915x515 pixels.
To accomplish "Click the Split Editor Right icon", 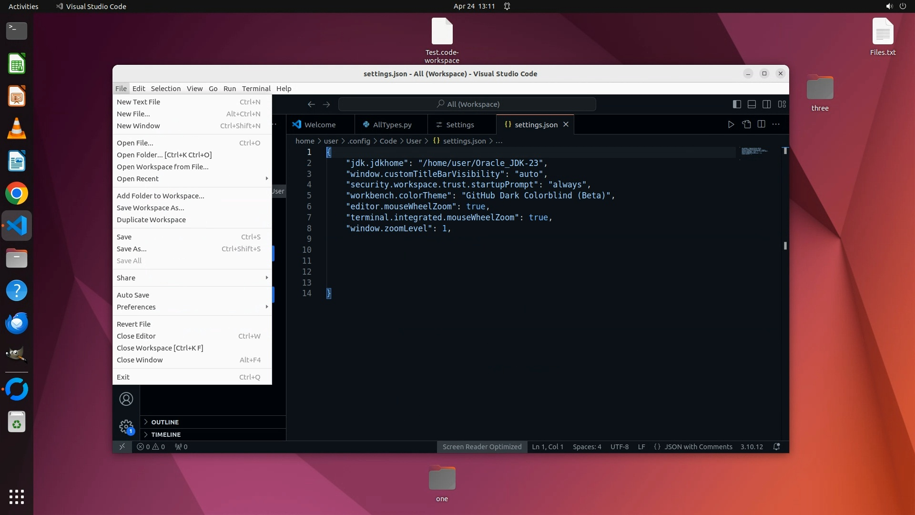I will tap(761, 124).
